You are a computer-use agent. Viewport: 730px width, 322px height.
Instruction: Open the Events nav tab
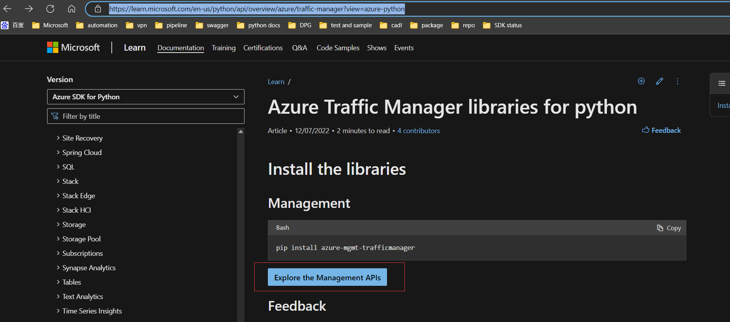click(x=404, y=48)
